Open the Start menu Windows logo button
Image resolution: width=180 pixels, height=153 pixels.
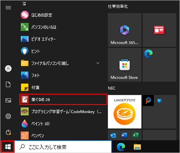[x=8, y=147]
